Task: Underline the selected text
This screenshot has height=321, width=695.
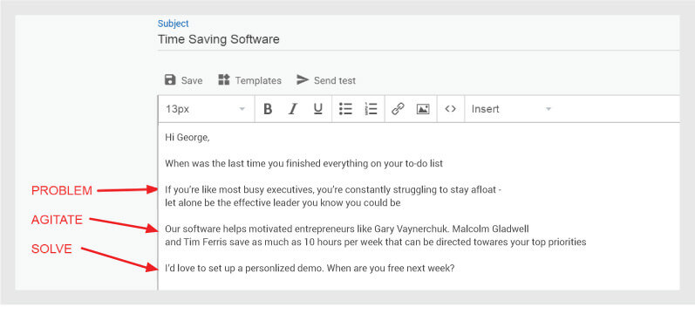Action: coord(317,109)
